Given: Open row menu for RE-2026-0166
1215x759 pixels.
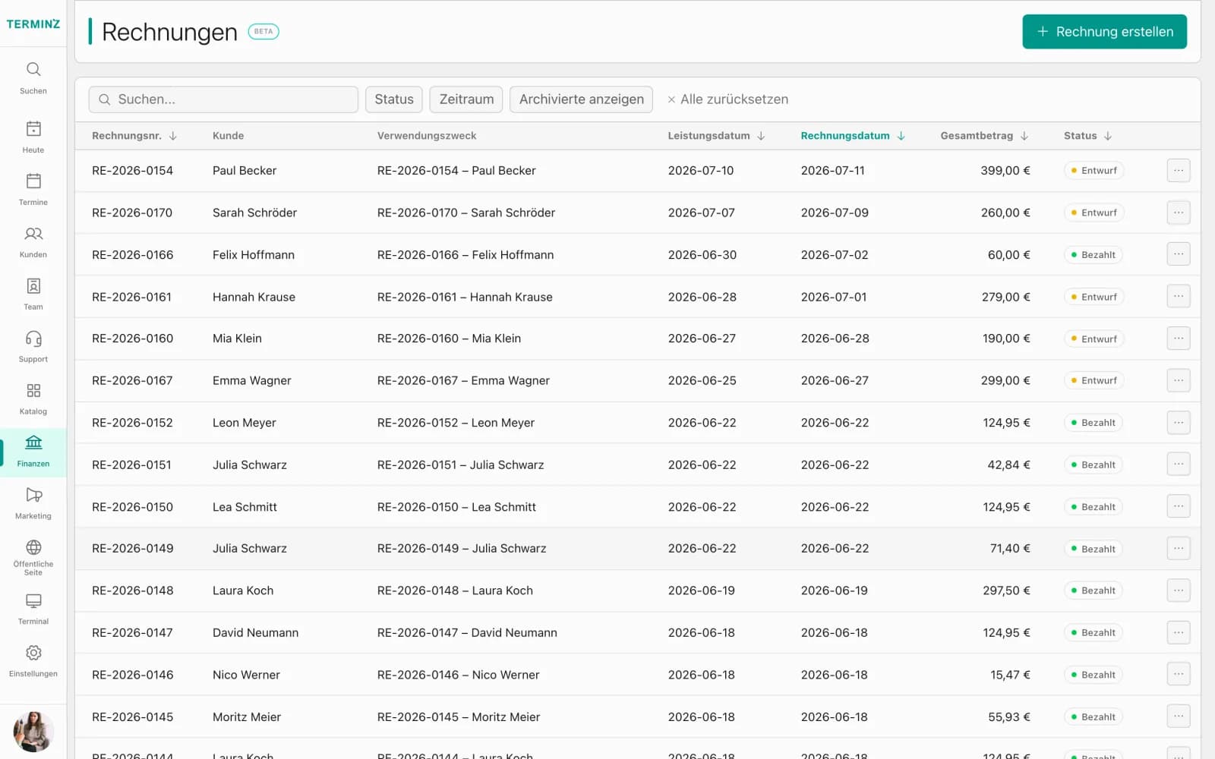Looking at the screenshot, I should [1179, 254].
